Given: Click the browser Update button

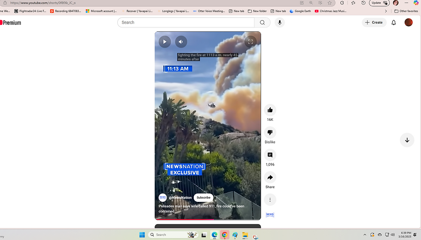Looking at the screenshot, I should point(379,3).
